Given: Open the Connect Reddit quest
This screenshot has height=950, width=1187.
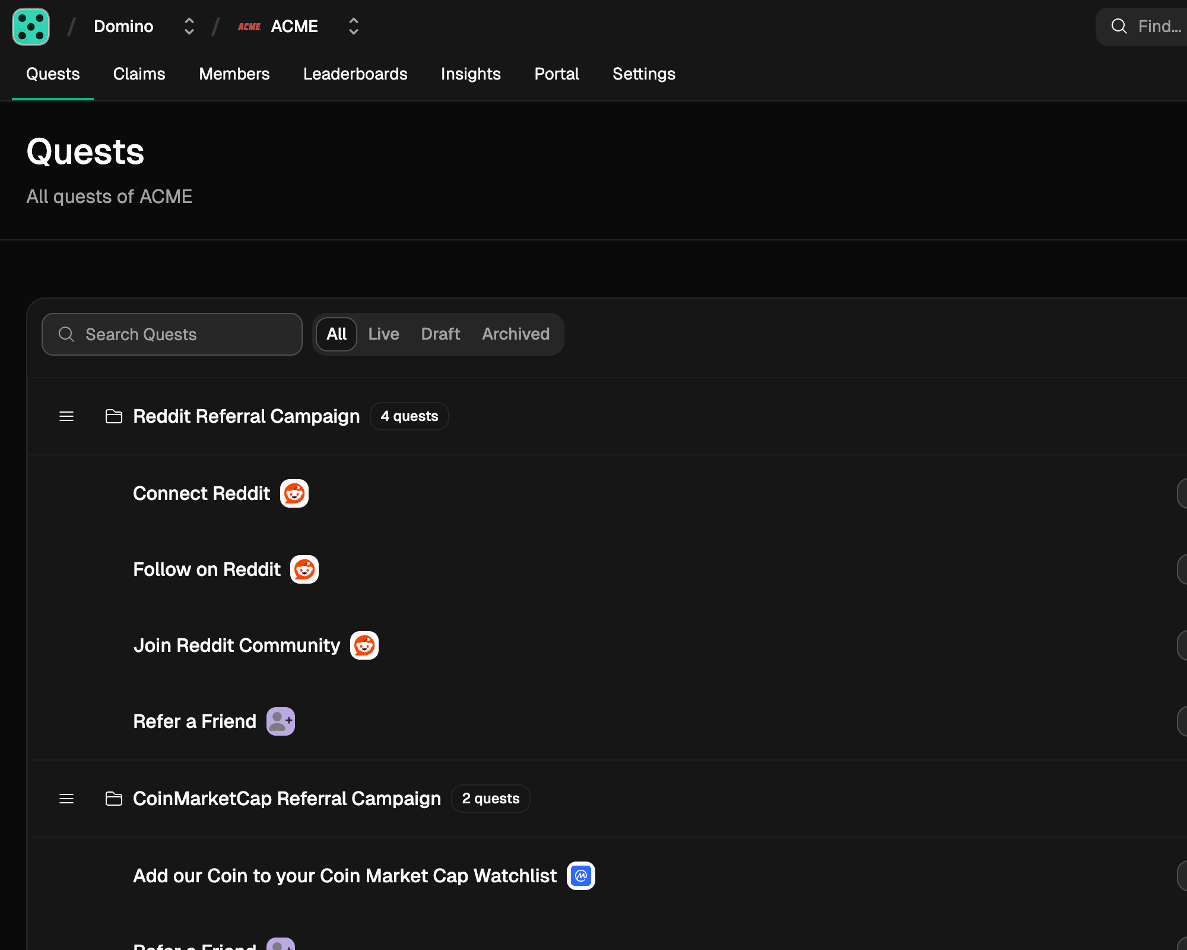Looking at the screenshot, I should (201, 493).
